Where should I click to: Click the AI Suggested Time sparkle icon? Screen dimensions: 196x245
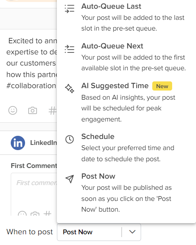[x=70, y=89]
